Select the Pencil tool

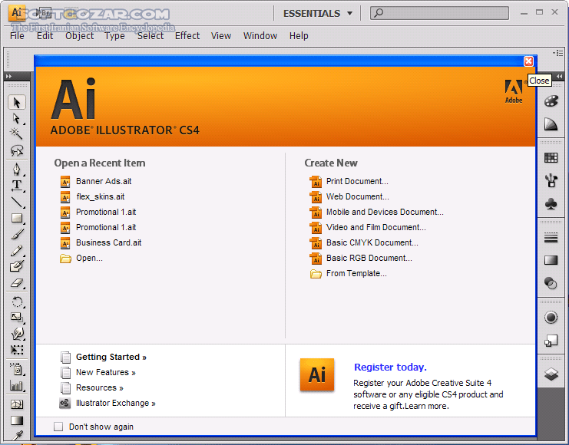tap(17, 250)
